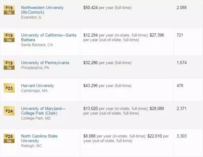Click enrollment figure 2,088
Image resolution: width=203 pixels, height=157 pixels.
click(x=181, y=8)
